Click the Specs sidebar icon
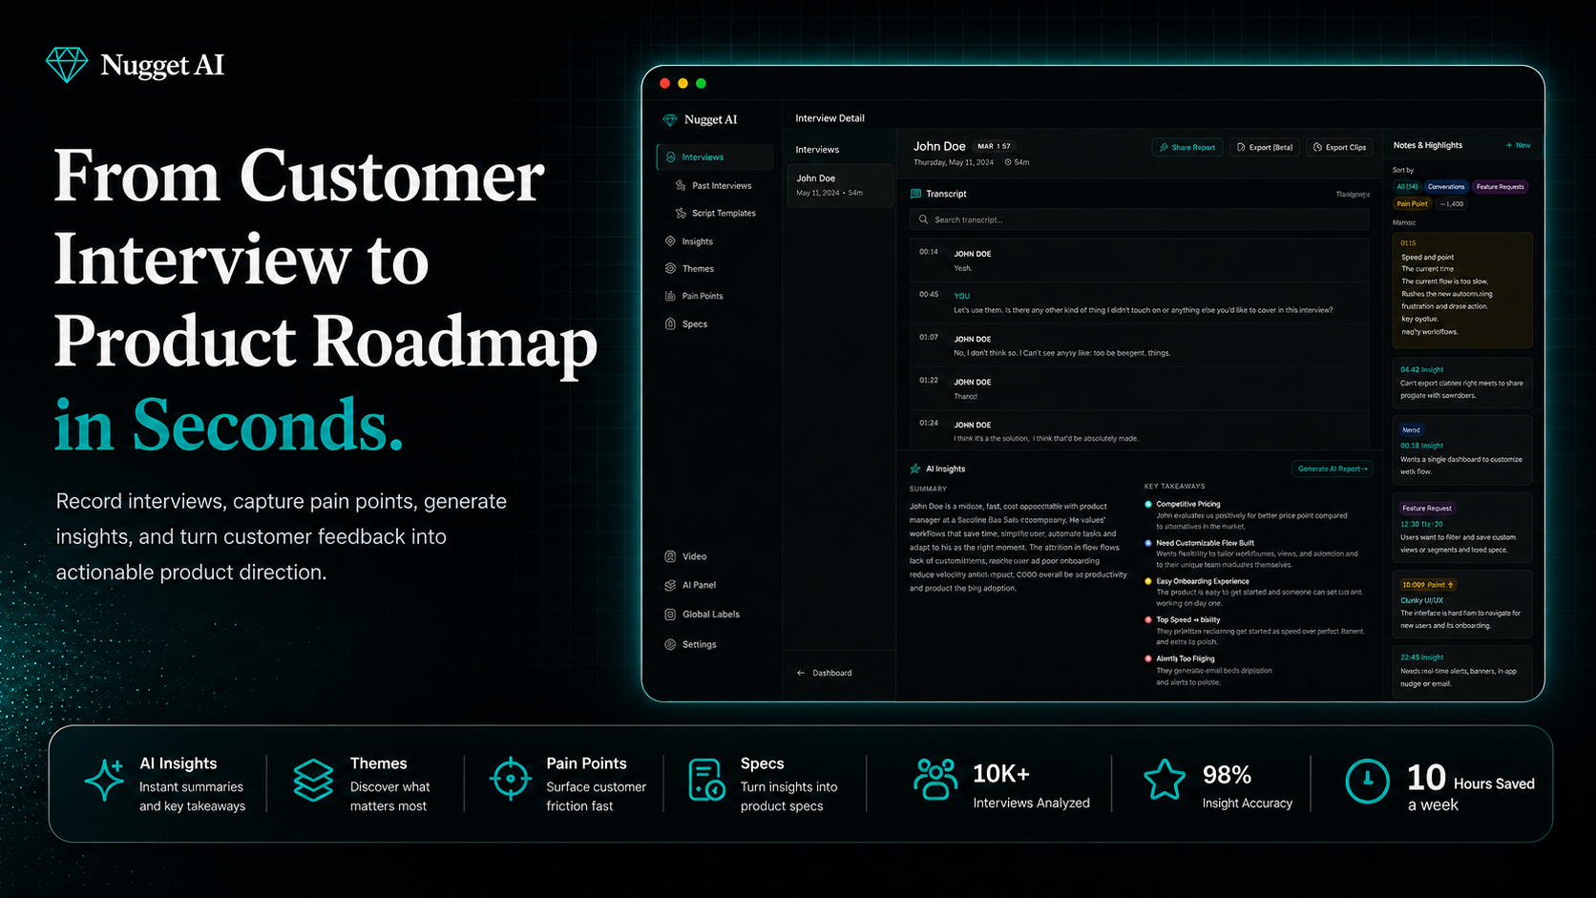Image resolution: width=1596 pixels, height=898 pixels. pyautogui.click(x=670, y=324)
